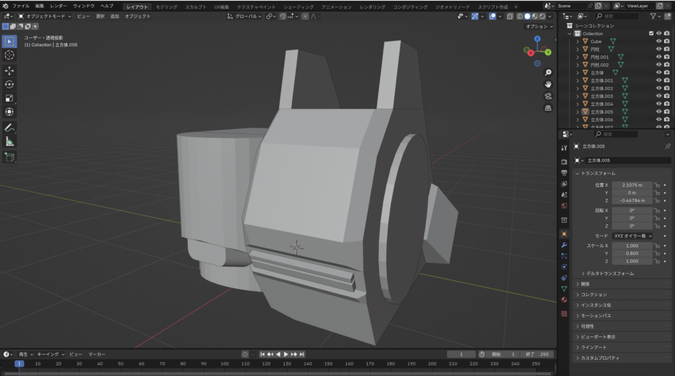This screenshot has height=376, width=675.
Task: Uncheck the Collection exclude checkbox
Action: (x=651, y=34)
